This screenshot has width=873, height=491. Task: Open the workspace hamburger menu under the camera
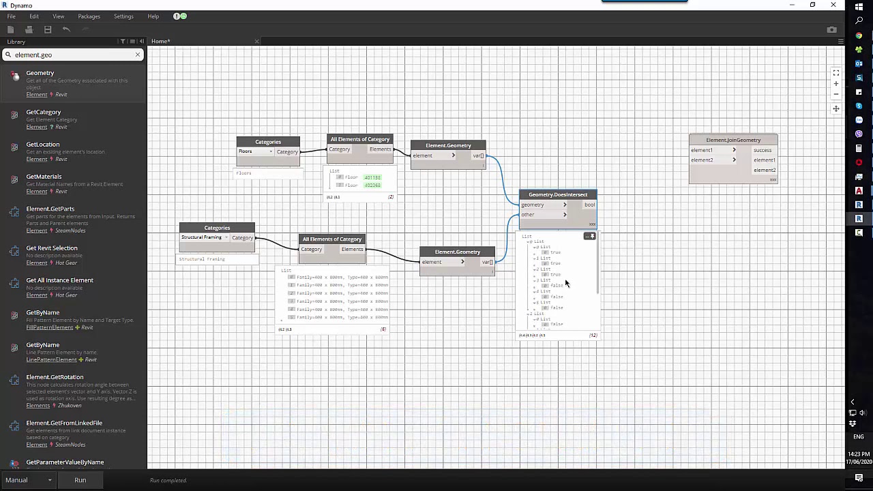(840, 42)
